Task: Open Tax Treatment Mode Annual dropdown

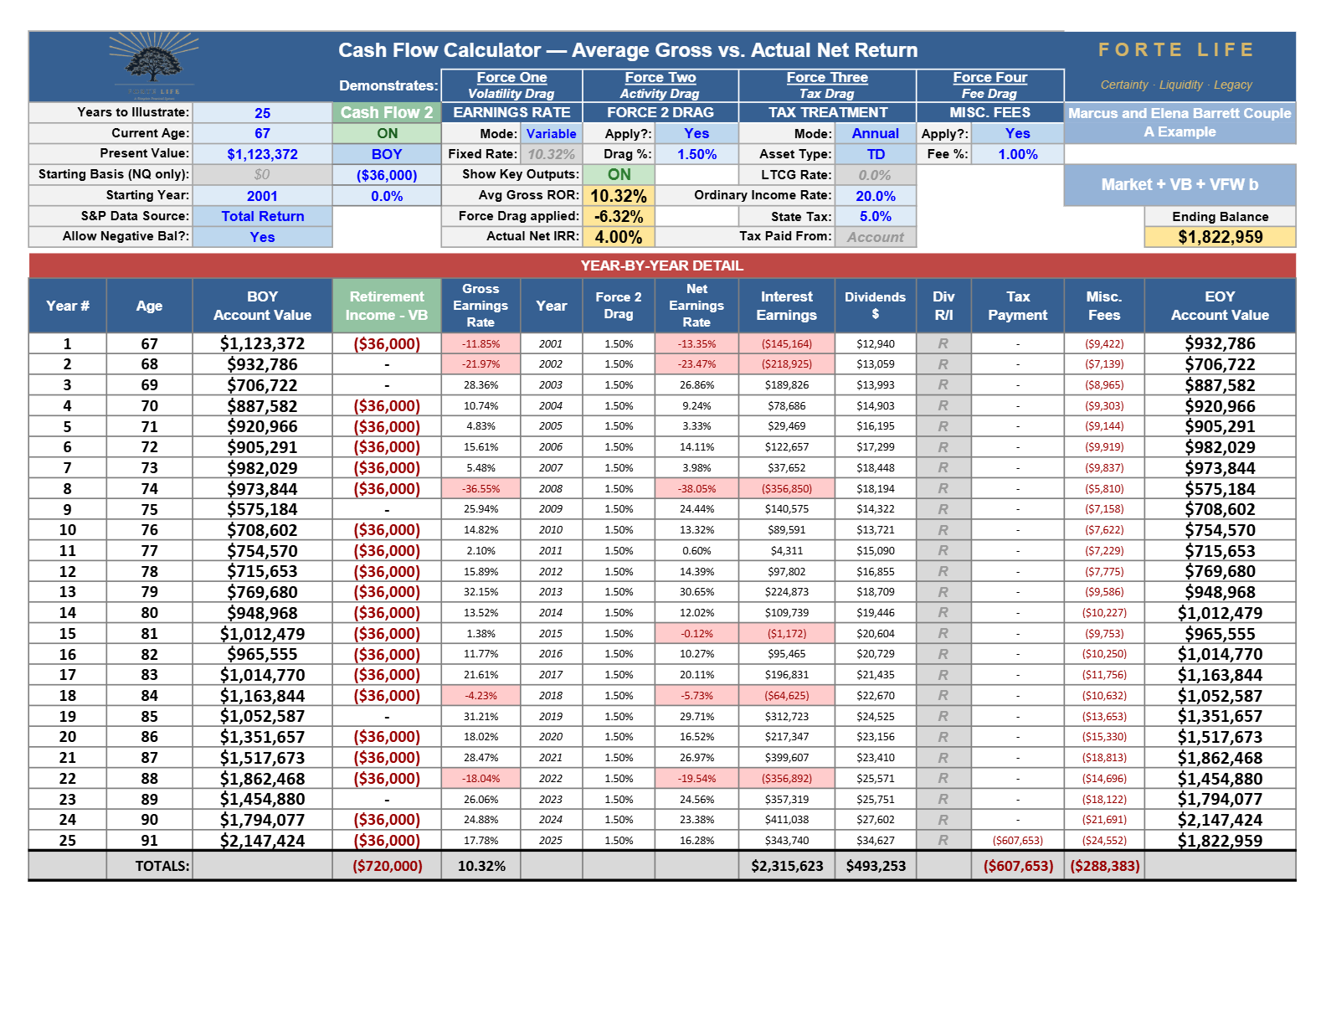Action: click(x=876, y=133)
